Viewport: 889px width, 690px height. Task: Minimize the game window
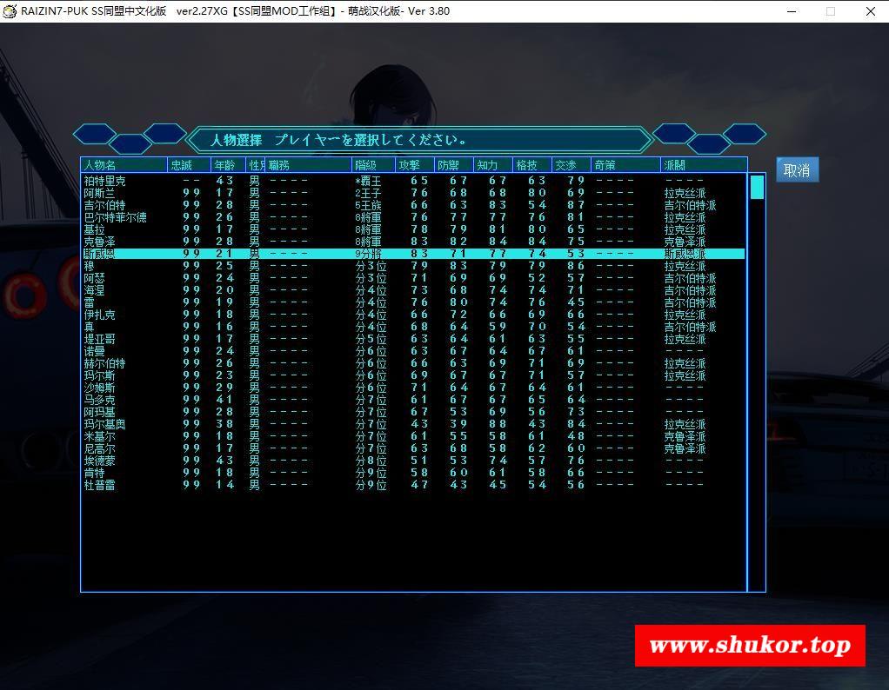(x=792, y=11)
